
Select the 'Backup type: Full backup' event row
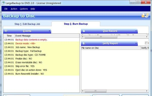tap(41, 51)
